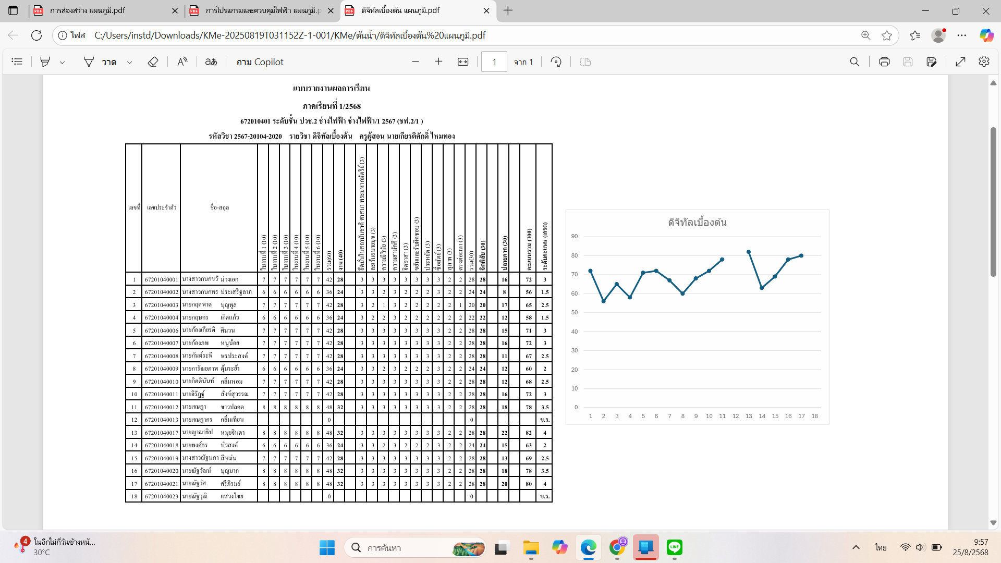Screen dimensions: 1001x563
Task: Click the vertical scrollbar thumb
Action: tap(993, 202)
